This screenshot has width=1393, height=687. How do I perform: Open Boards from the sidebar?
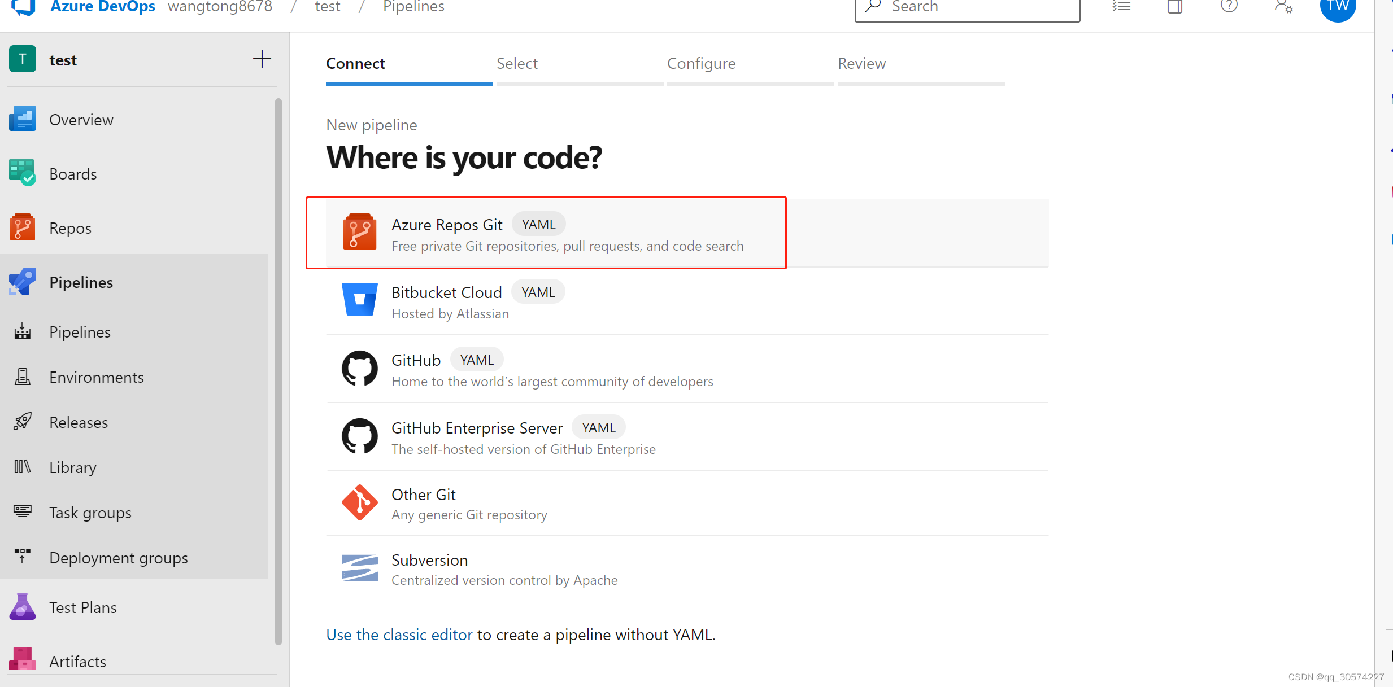pos(73,174)
